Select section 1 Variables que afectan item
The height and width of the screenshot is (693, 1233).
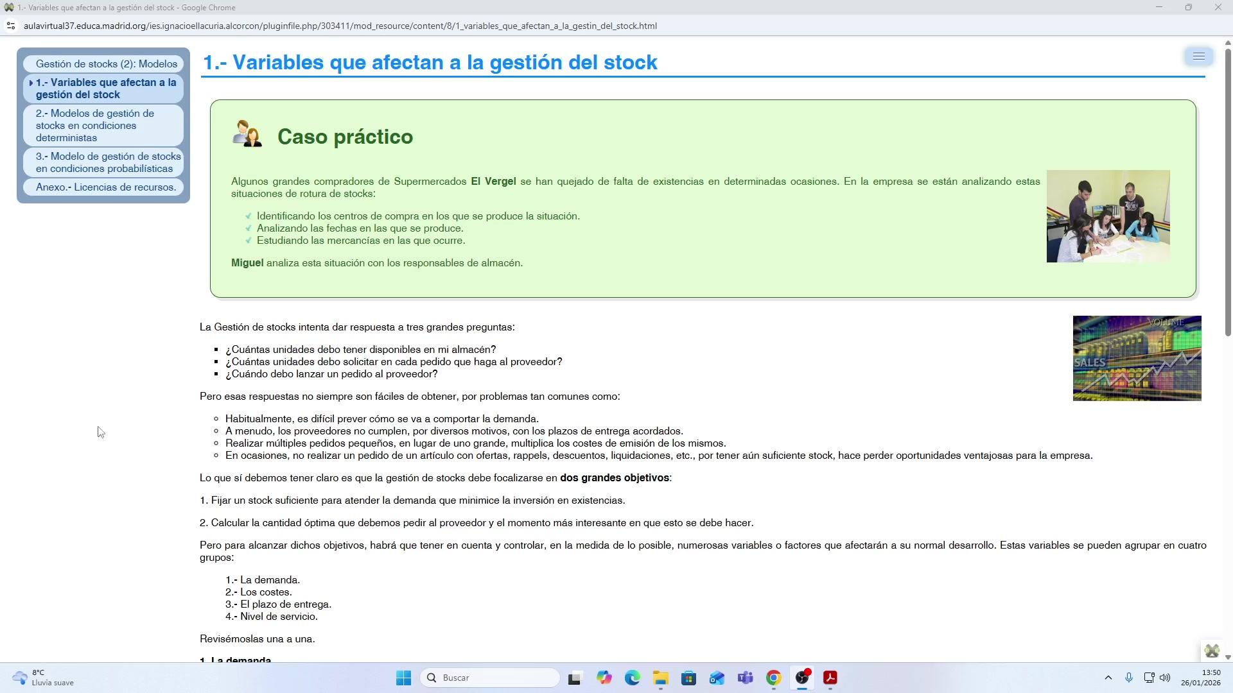pos(105,89)
